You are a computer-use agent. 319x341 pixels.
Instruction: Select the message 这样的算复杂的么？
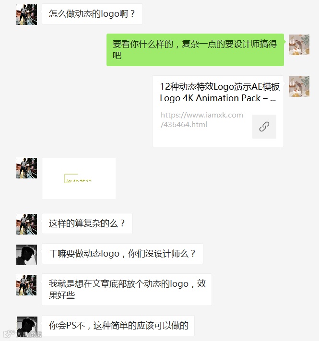pos(87,223)
